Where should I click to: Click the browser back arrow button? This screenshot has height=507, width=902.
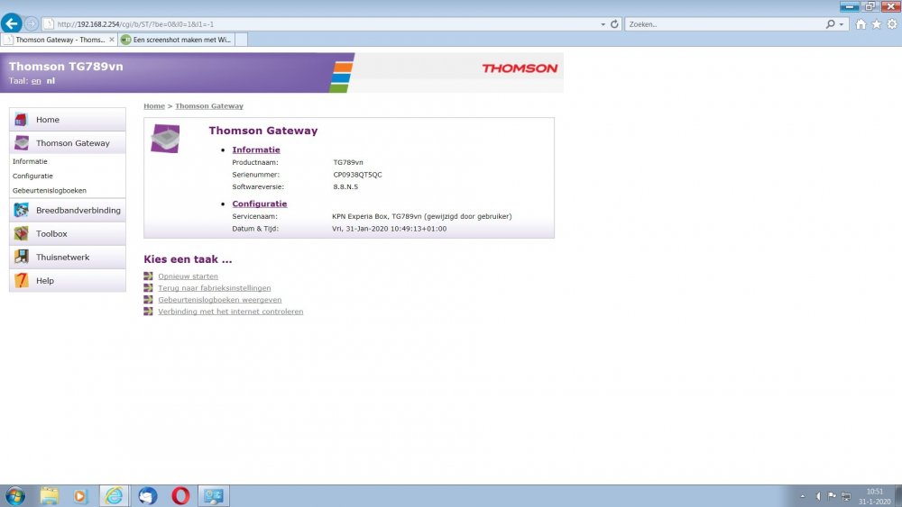12,23
